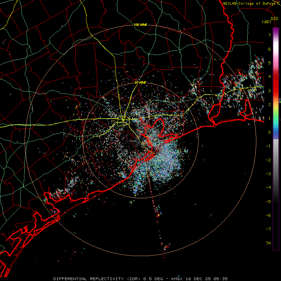Click the [dB] unit label
281x281 pixels.
(267, 22)
